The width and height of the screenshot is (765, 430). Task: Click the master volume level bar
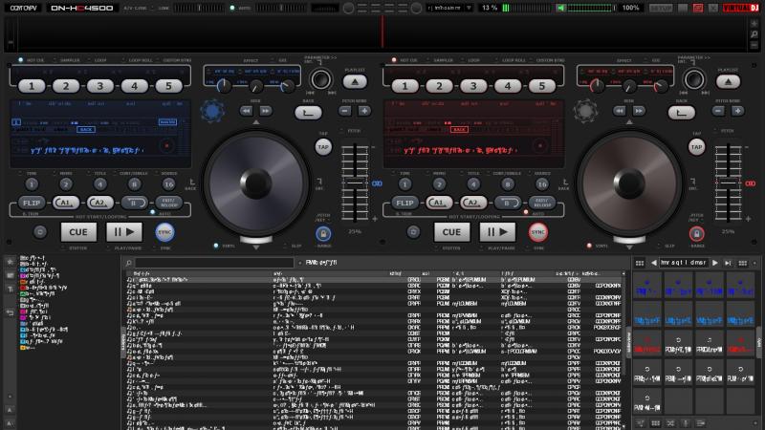(x=591, y=8)
